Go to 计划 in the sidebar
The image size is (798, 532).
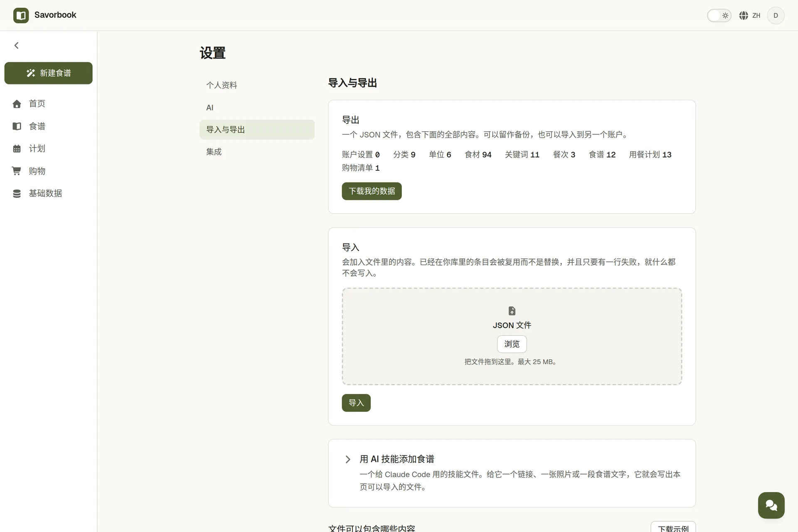coord(49,149)
